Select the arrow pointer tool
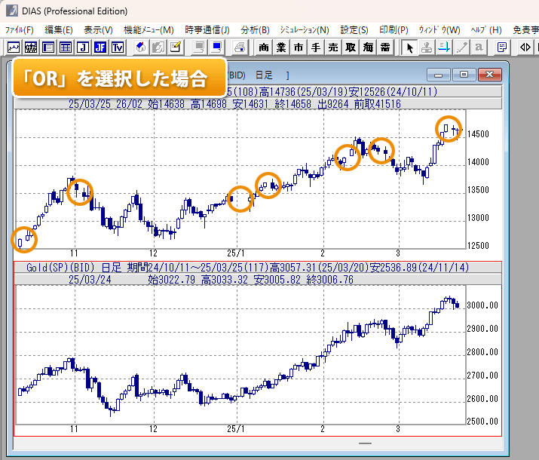The image size is (539, 460). point(409,48)
